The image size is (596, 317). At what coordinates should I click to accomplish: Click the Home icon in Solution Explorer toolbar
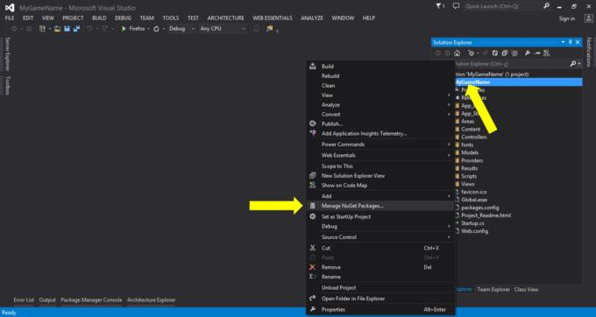(458, 53)
